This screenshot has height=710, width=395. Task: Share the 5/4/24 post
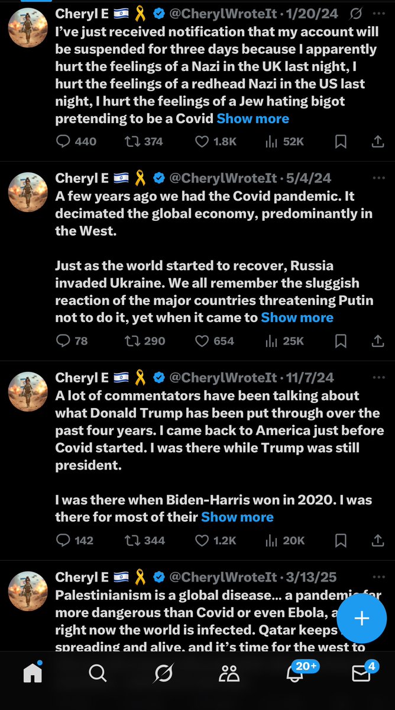click(377, 340)
